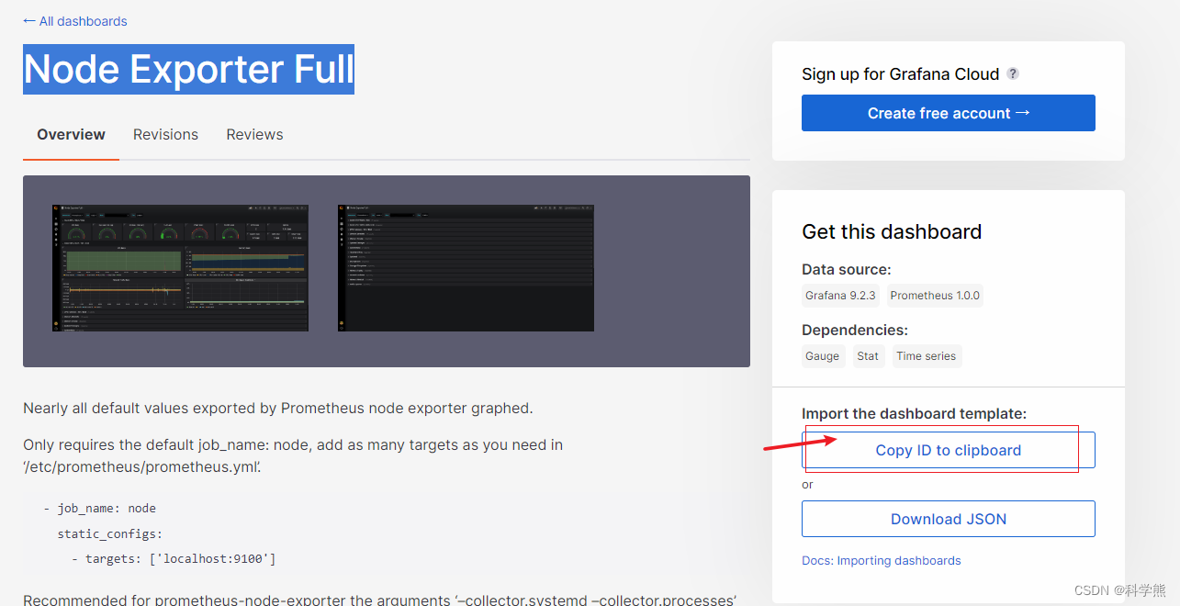Download the dashboard JSON
Viewport: 1180px width, 606px height.
point(949,519)
